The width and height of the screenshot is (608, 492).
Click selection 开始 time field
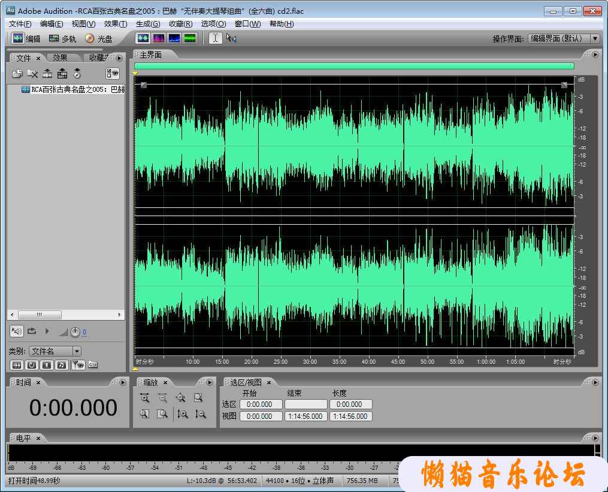coord(261,405)
